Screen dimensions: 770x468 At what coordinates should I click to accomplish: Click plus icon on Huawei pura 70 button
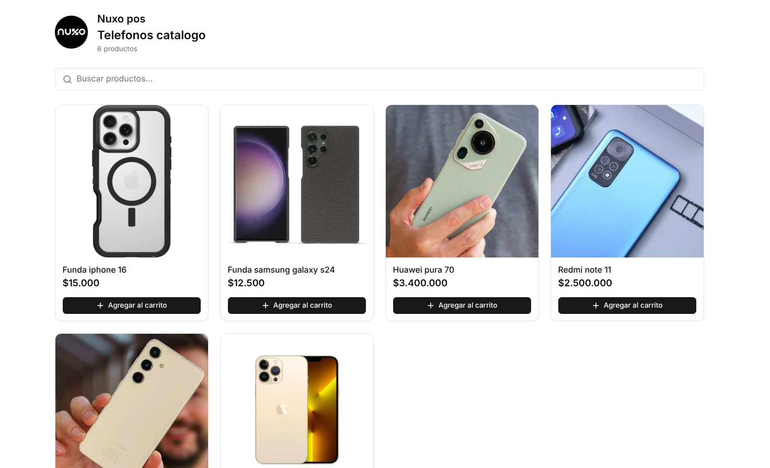tap(431, 306)
